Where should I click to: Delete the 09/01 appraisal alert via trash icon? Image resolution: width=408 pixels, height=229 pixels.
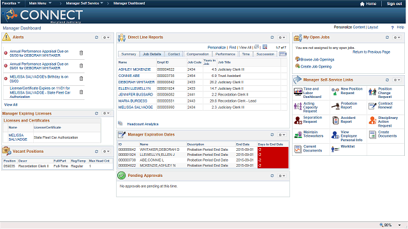(x=81, y=66)
